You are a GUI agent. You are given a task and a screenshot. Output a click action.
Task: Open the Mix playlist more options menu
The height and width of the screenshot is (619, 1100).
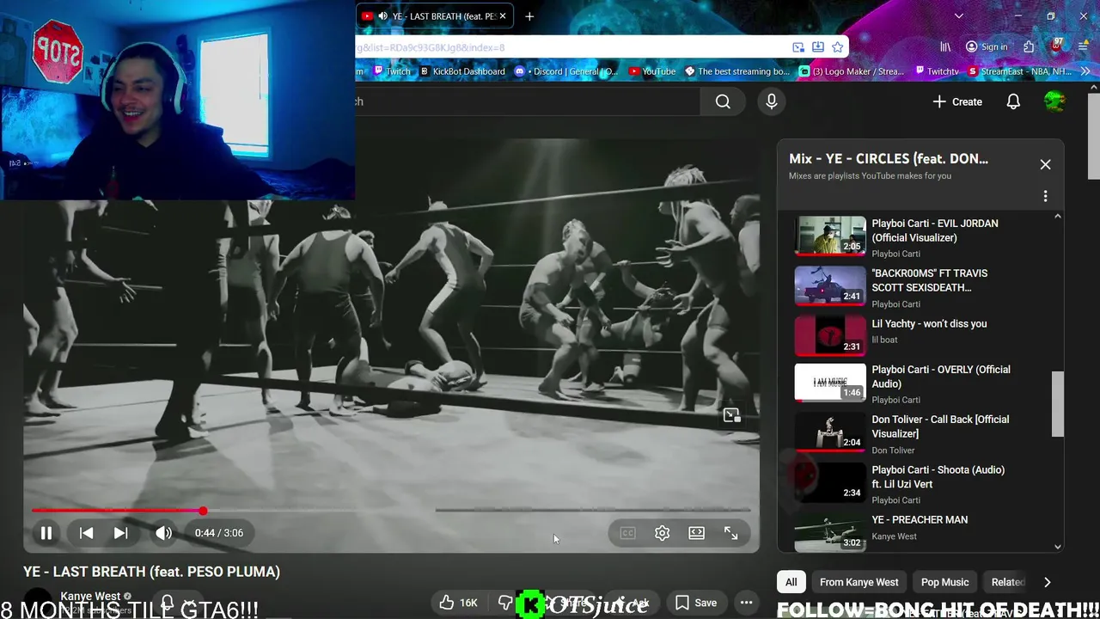coord(1045,196)
